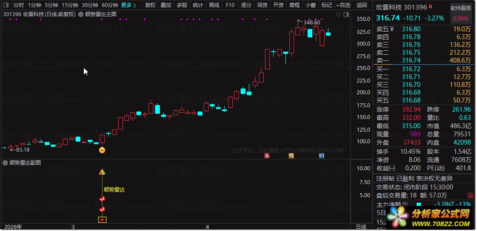Expand the 顺势雷达副图 indicator dropdown
The width and height of the screenshot is (477, 231).
click(5, 163)
